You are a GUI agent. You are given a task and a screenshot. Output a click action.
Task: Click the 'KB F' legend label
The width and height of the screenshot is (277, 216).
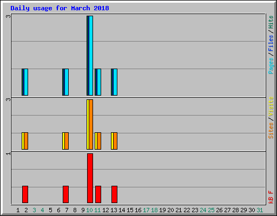[x=271, y=197]
